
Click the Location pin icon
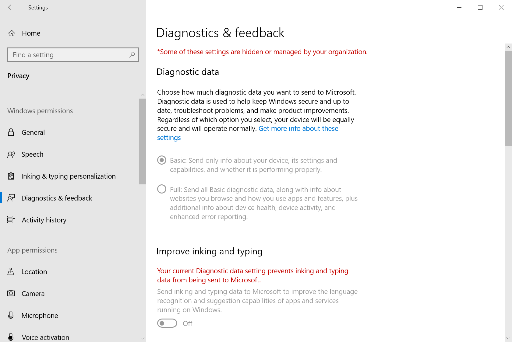pyautogui.click(x=11, y=272)
